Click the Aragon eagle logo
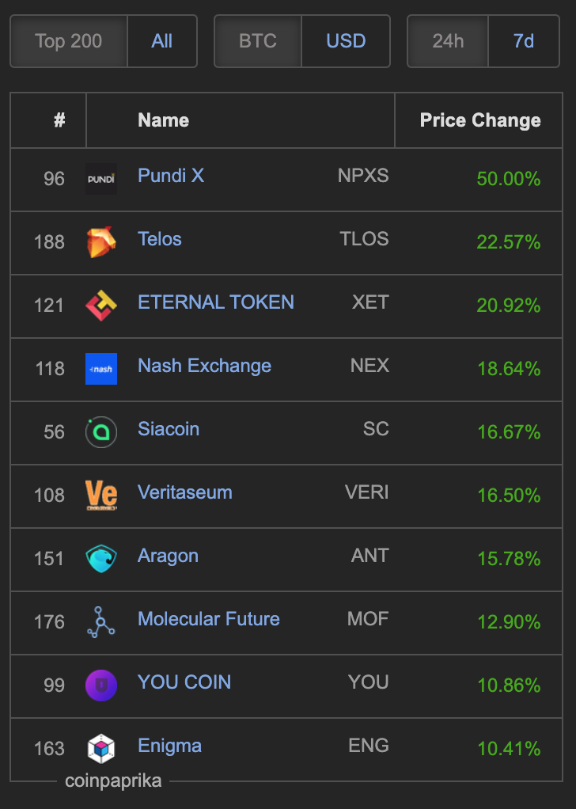Image resolution: width=576 pixels, height=809 pixels. click(x=101, y=559)
